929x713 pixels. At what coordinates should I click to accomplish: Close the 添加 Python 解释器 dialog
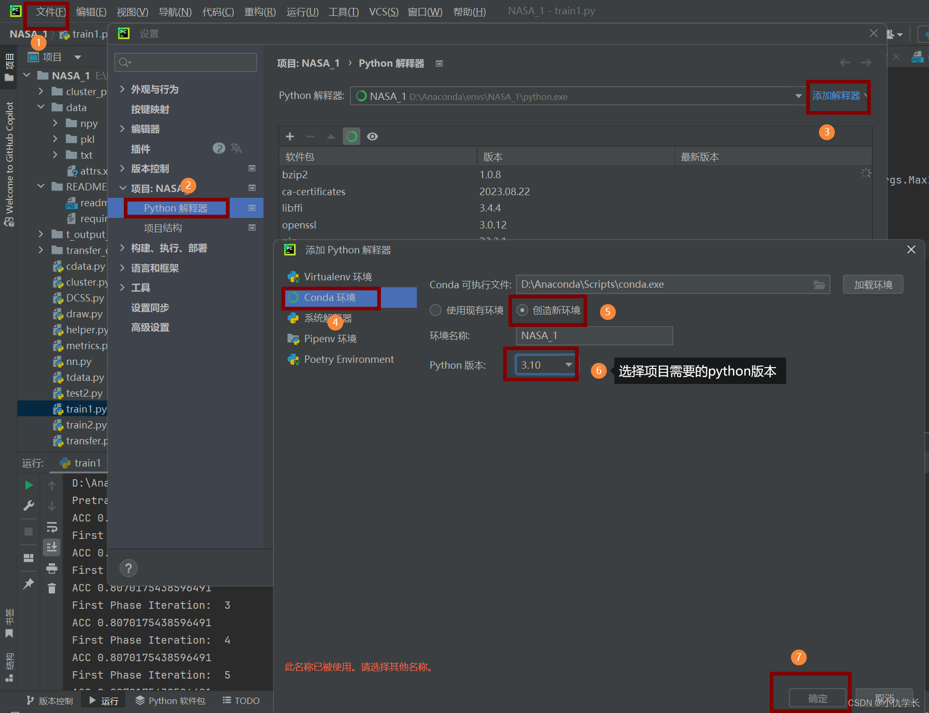(911, 249)
